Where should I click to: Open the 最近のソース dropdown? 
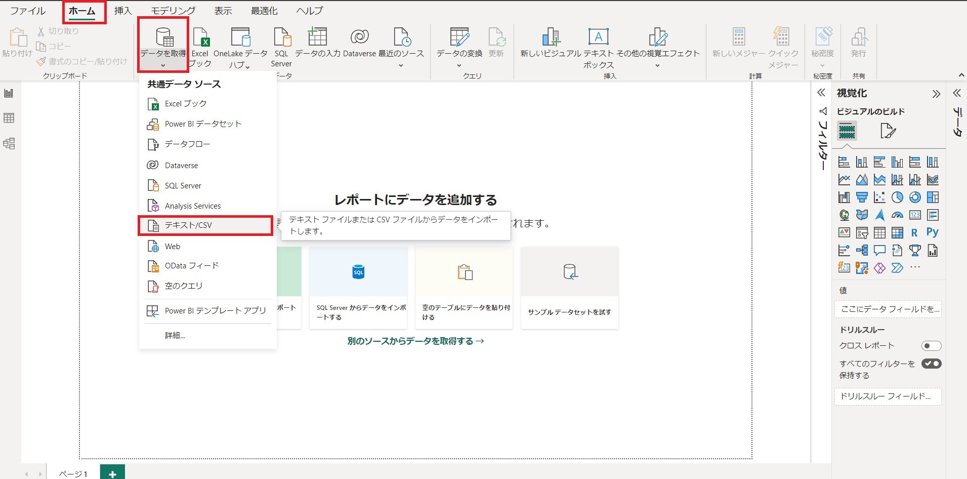click(401, 48)
